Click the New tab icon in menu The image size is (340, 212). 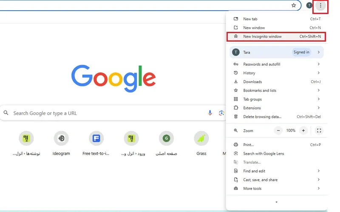click(x=236, y=19)
